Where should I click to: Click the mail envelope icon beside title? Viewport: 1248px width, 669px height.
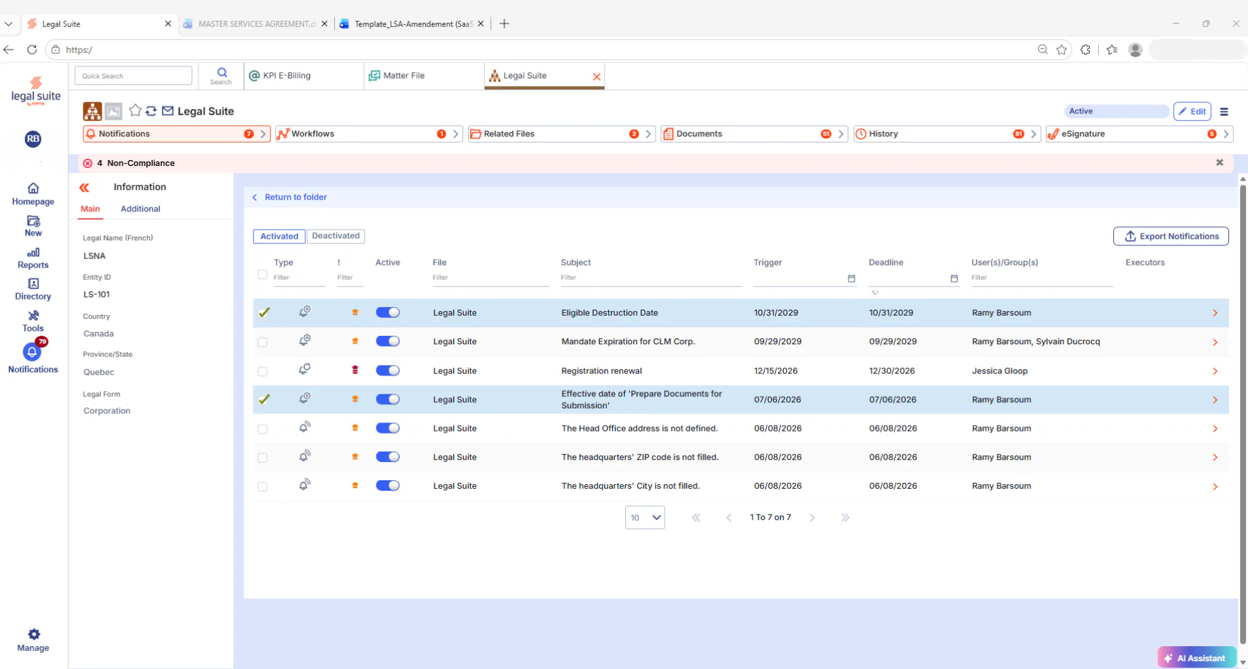tap(168, 111)
